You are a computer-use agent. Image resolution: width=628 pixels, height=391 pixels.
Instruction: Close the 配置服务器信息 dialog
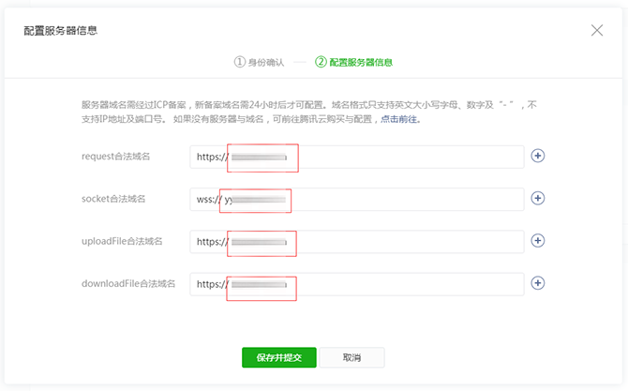(597, 30)
